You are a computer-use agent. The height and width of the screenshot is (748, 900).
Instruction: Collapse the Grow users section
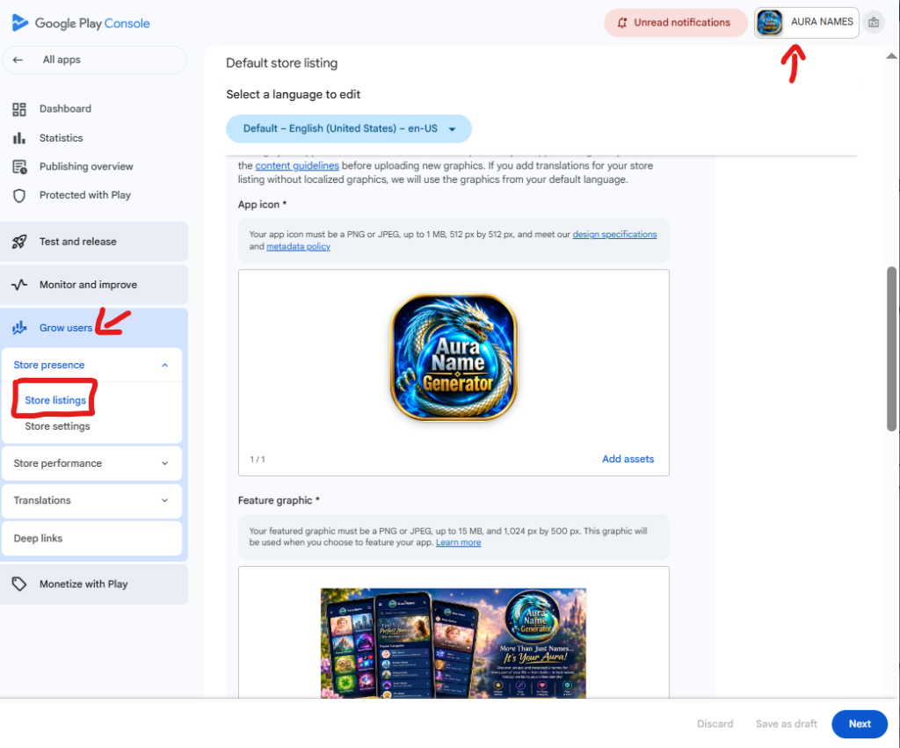coord(94,328)
